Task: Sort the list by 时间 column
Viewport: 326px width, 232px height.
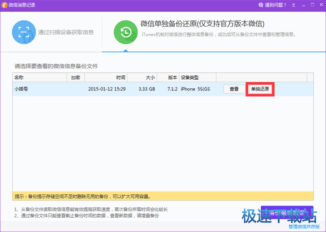Action: pyautogui.click(x=106, y=77)
